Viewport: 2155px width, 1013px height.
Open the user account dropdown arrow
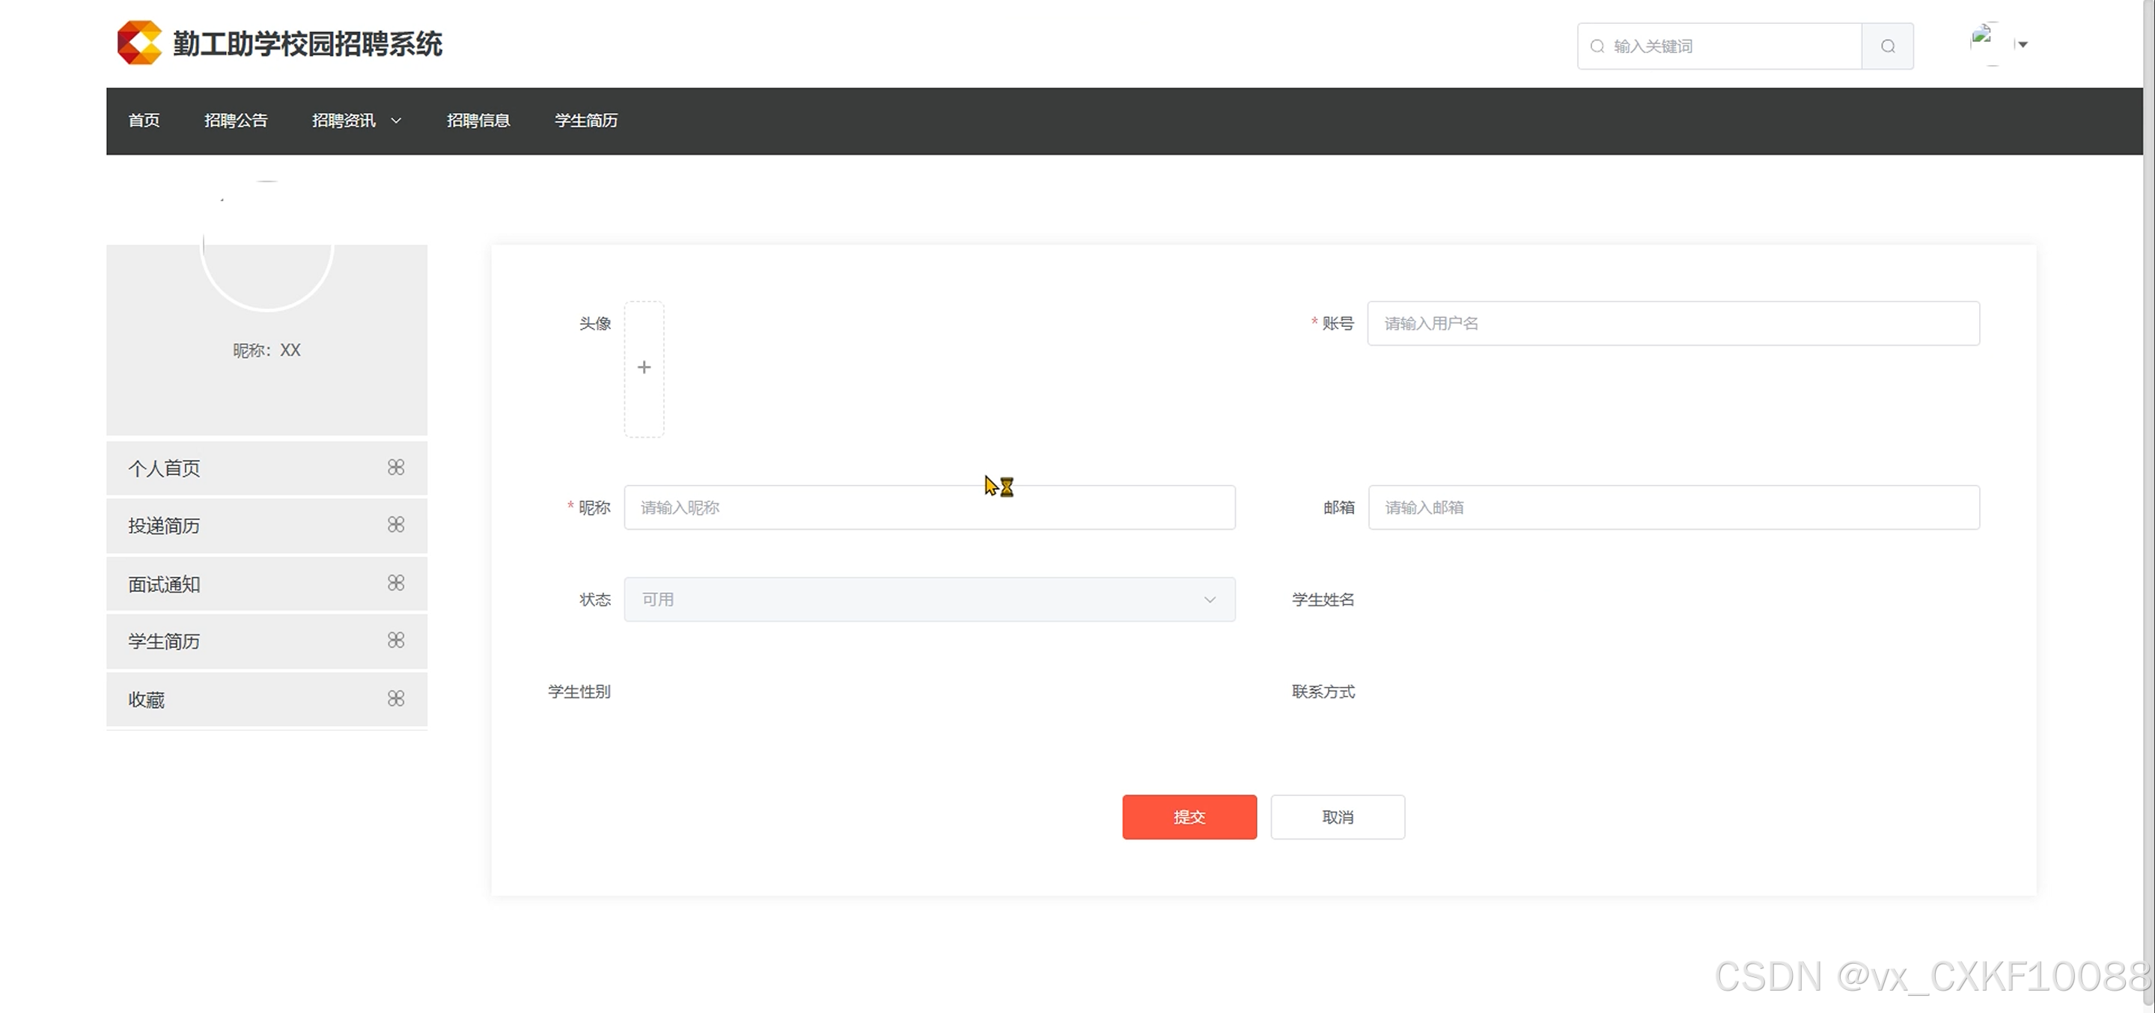pos(2023,44)
